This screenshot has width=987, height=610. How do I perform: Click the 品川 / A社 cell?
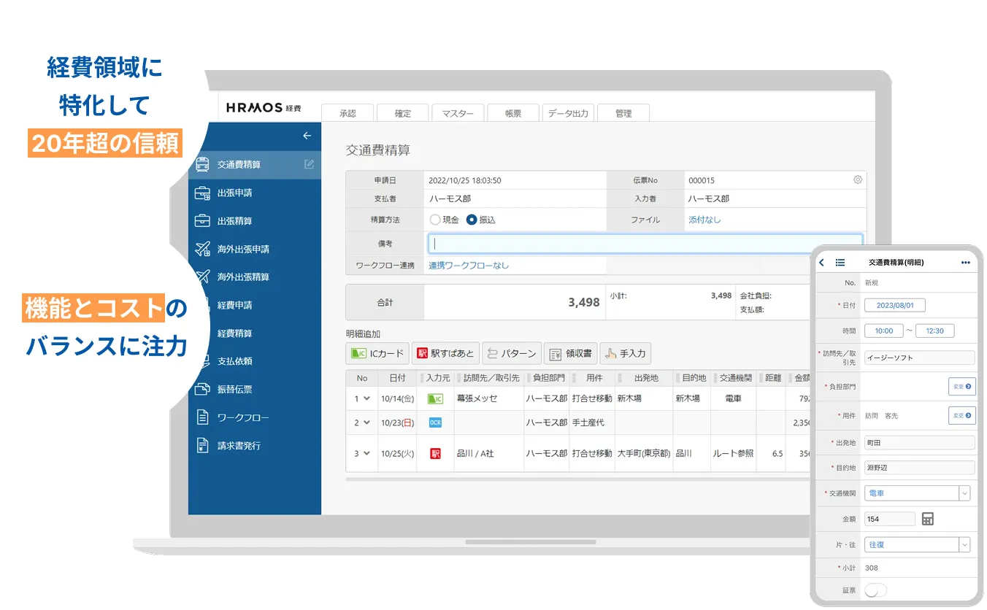click(488, 453)
